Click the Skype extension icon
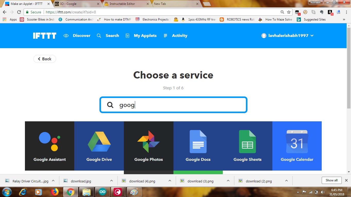 point(313,12)
